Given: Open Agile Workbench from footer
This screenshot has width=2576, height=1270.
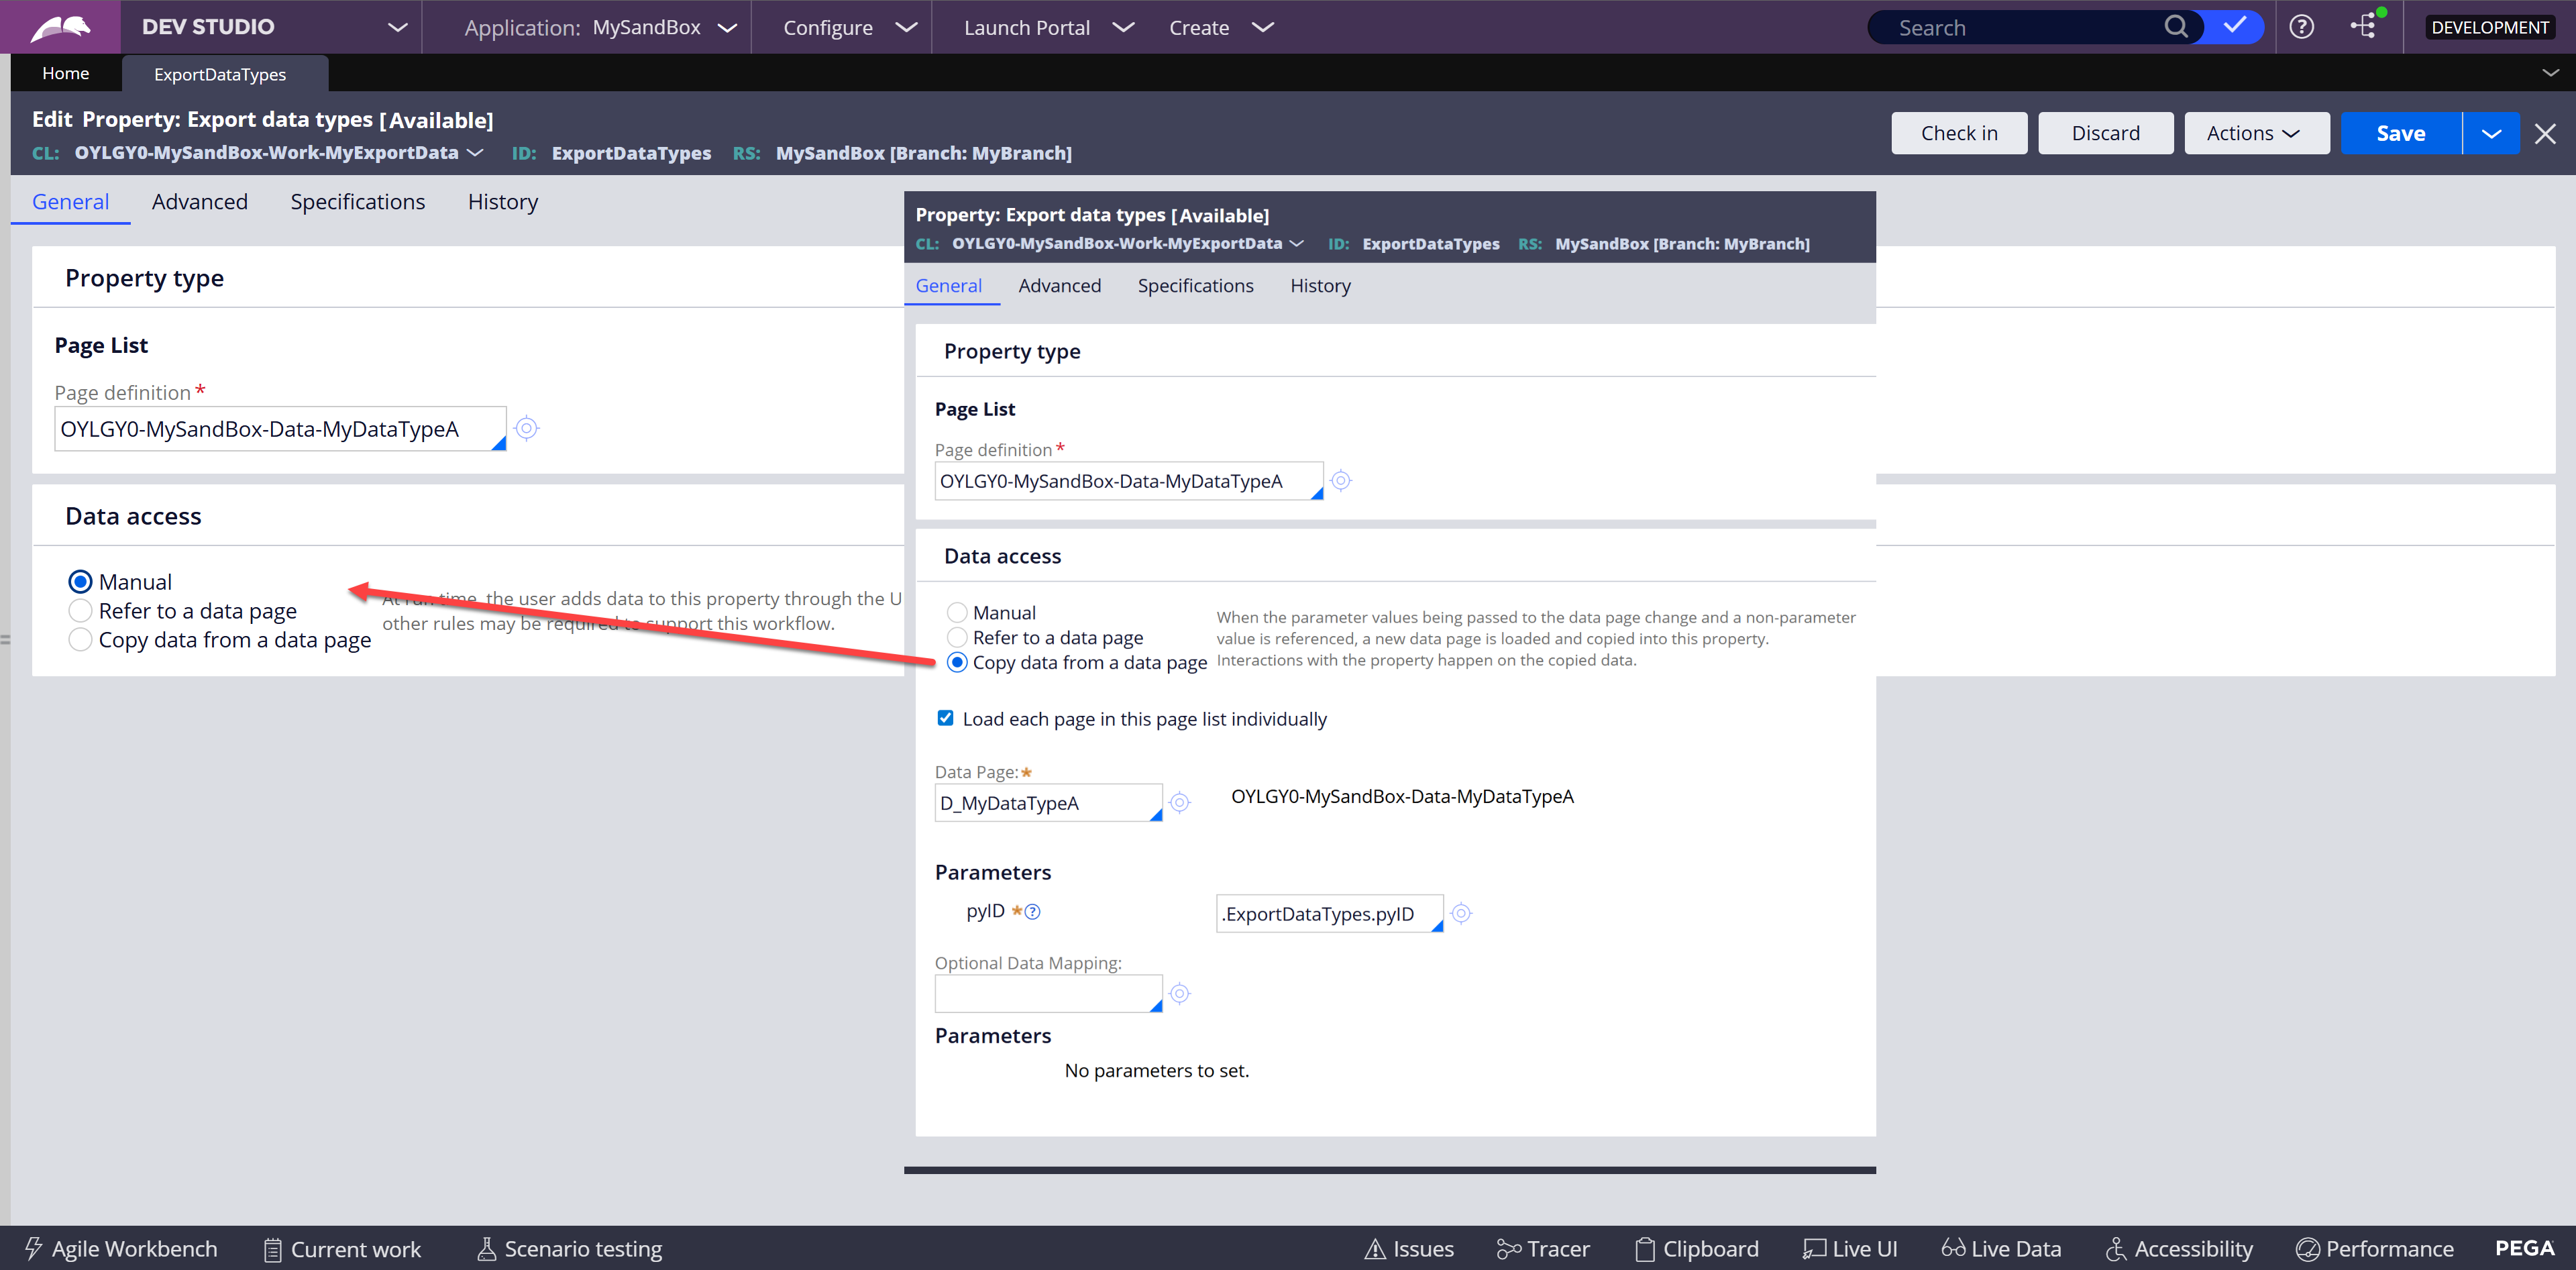Looking at the screenshot, I should [x=120, y=1249].
